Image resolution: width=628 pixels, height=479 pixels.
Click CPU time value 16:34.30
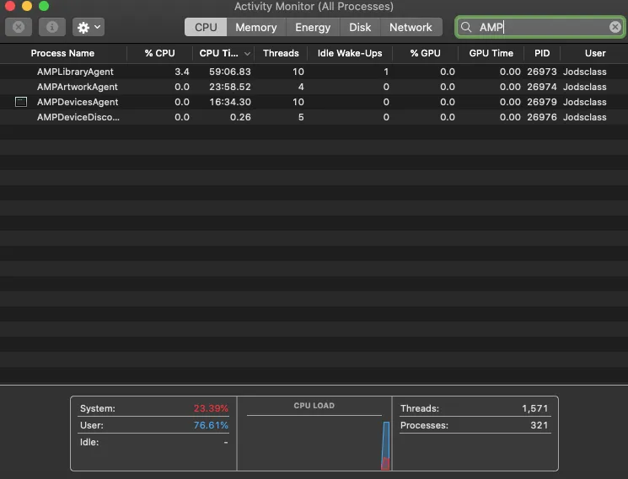230,102
